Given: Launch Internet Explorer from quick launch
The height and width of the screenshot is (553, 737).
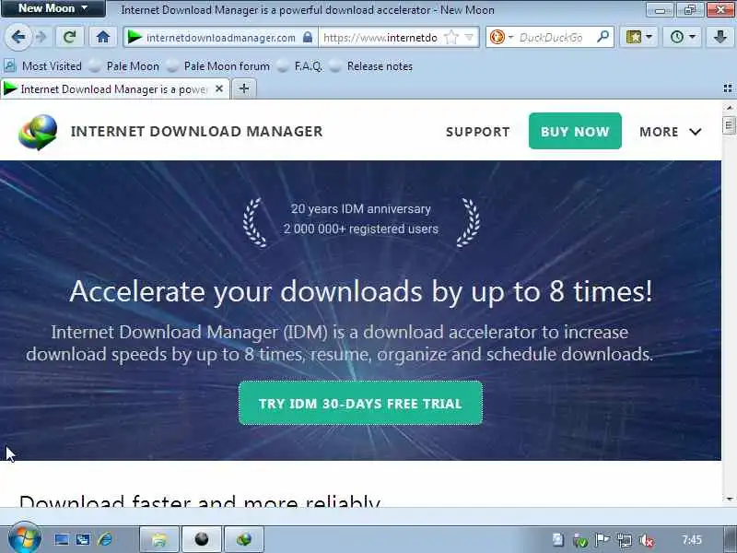Looking at the screenshot, I should [105, 539].
